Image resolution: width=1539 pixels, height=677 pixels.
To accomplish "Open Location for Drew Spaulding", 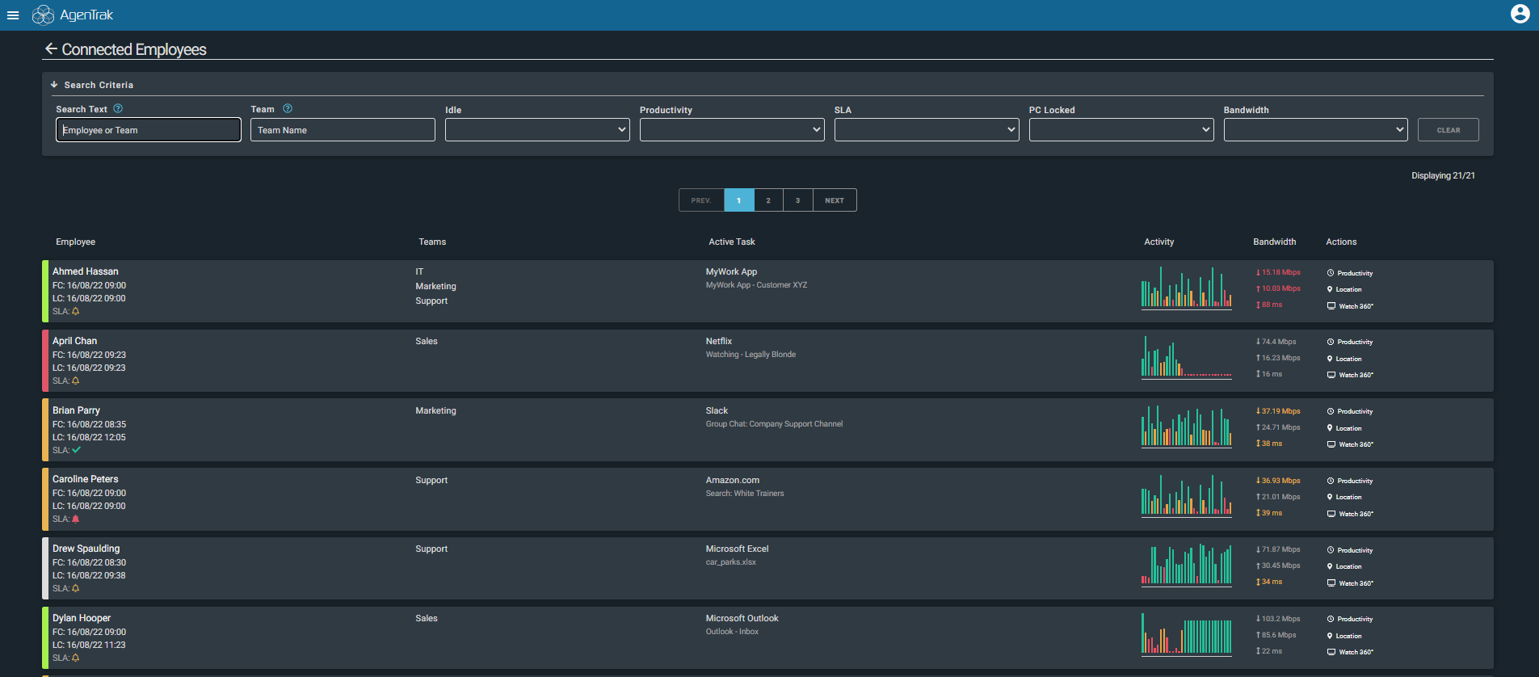I will (x=1344, y=566).
